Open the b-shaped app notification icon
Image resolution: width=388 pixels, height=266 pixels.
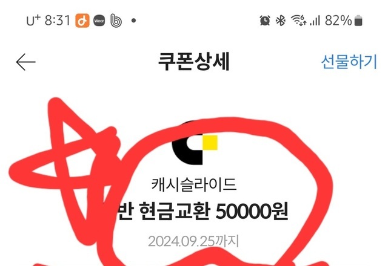pyautogui.click(x=116, y=21)
